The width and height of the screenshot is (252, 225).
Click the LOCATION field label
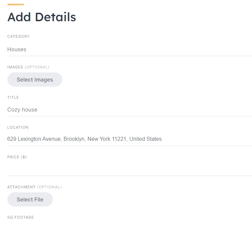tap(18, 128)
